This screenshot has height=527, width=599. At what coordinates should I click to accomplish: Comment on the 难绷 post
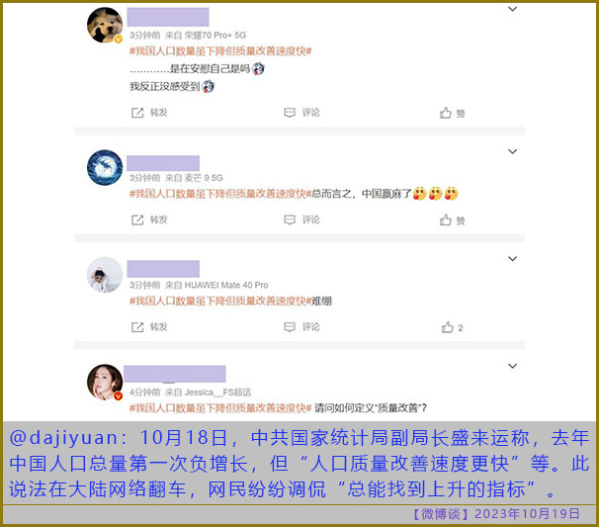coord(301,326)
